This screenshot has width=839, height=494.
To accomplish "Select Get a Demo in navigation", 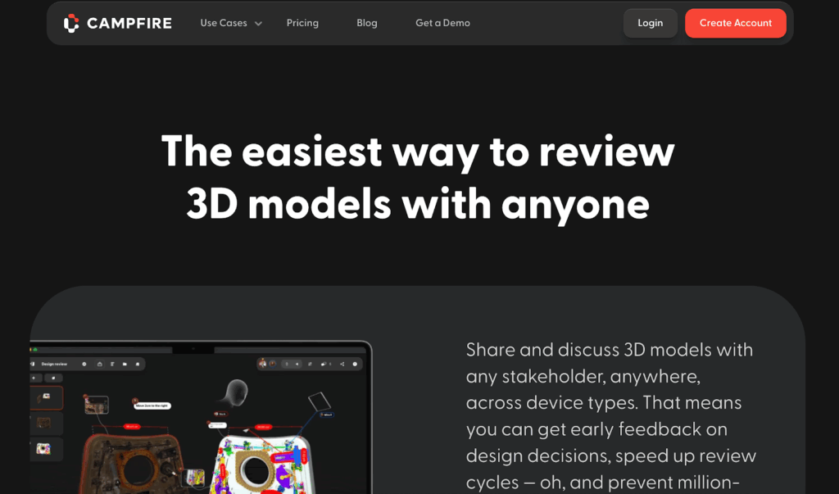I will [442, 23].
